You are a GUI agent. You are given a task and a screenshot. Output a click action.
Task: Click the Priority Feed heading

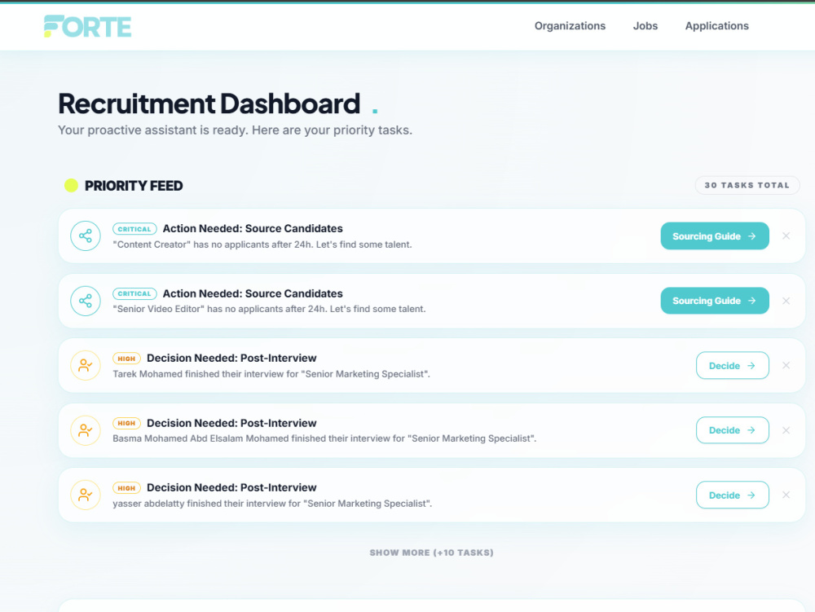(134, 186)
